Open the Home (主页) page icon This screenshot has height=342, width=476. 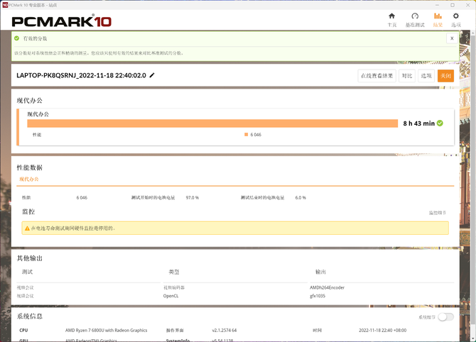click(x=391, y=18)
